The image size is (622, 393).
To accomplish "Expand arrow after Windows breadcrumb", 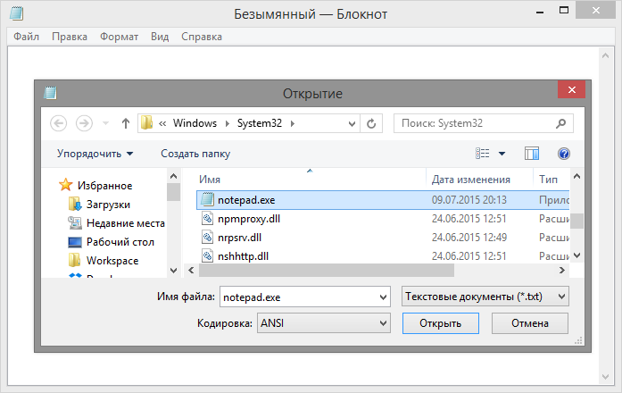I will pos(228,124).
